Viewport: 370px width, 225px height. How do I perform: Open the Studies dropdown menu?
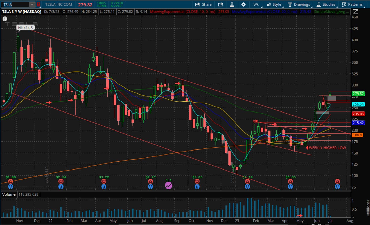point(326,4)
